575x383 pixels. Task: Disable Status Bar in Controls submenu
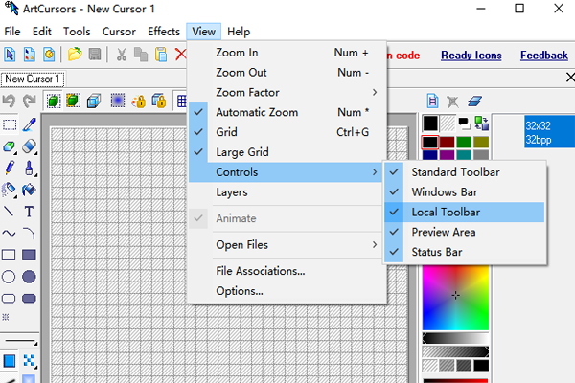[x=438, y=252]
